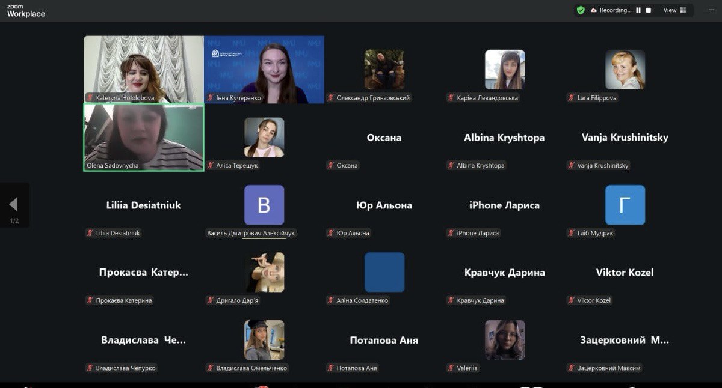The height and width of the screenshot is (388, 722).
Task: Click the green encryption shield icon
Action: [x=581, y=10]
